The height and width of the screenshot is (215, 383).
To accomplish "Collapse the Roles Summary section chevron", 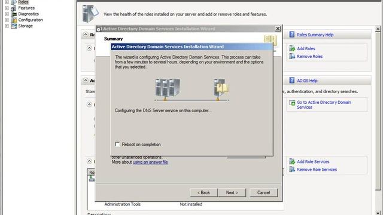I will click(x=86, y=35).
